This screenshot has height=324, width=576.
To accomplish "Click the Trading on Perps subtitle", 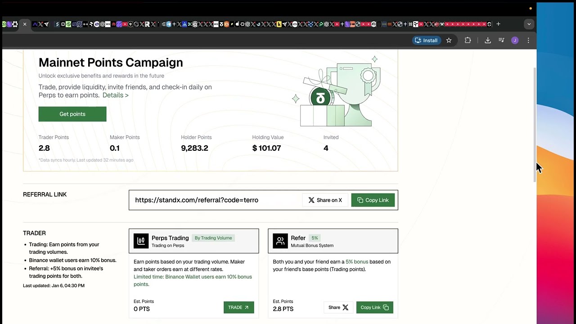I will pyautogui.click(x=168, y=246).
